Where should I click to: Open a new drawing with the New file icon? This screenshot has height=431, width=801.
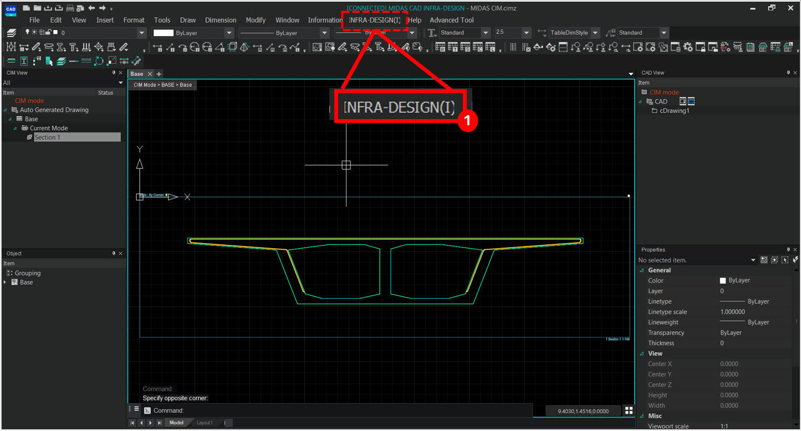tap(26, 7)
